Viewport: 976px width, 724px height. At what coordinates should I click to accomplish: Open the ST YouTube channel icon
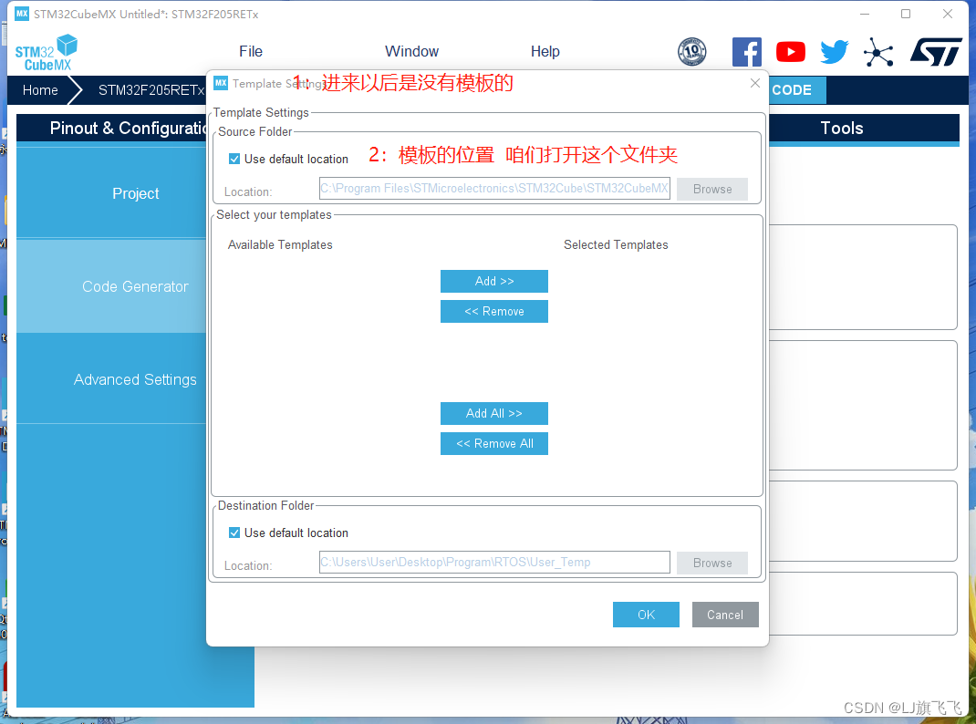point(791,52)
